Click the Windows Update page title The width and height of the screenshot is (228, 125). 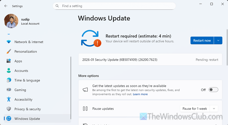tap(104, 18)
